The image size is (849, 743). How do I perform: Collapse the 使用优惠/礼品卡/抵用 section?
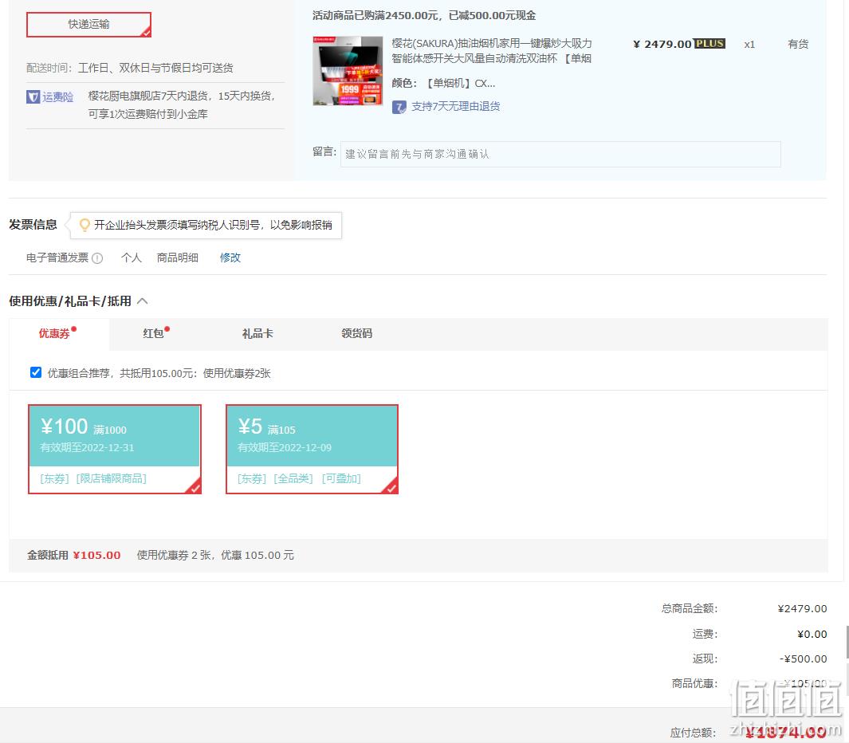click(x=143, y=301)
